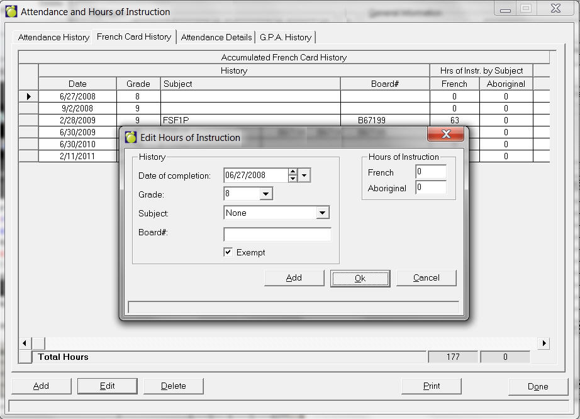Click the date spinner up arrow
This screenshot has width=580, height=419.
click(x=293, y=172)
